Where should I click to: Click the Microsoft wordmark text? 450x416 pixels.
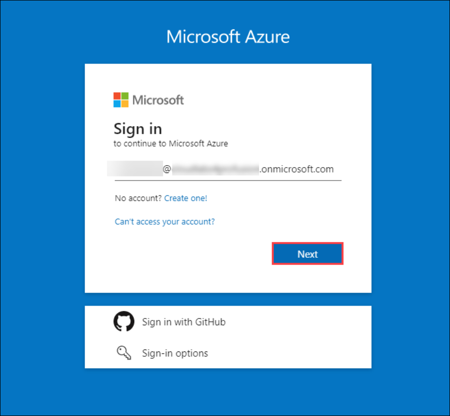158,100
